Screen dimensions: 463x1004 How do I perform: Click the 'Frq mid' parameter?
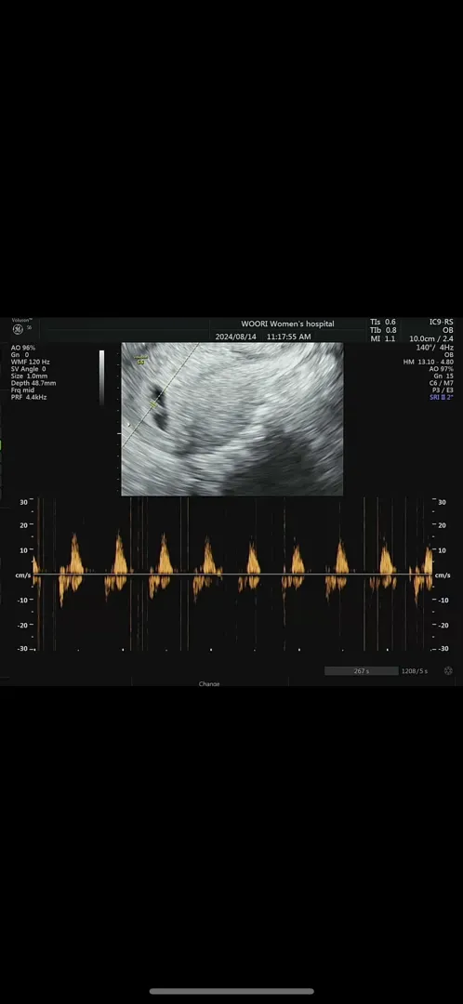tap(23, 390)
